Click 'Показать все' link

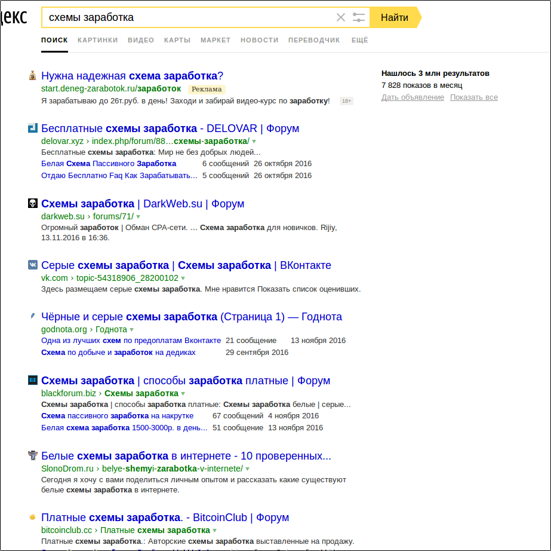(x=474, y=97)
